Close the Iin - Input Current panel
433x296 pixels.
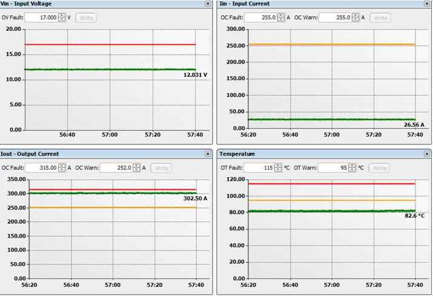(x=428, y=4)
